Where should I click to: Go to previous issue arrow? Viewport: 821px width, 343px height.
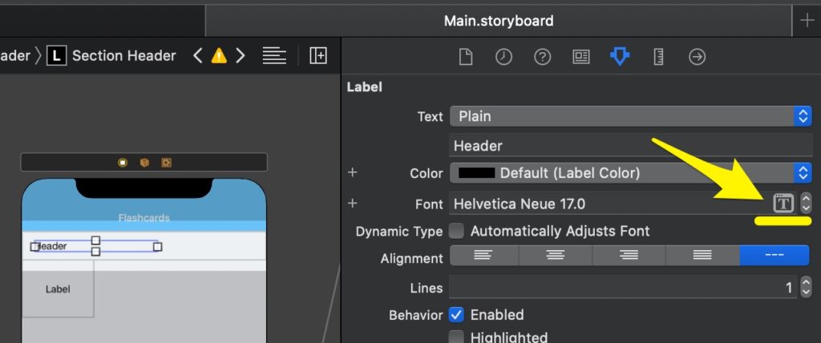point(198,55)
